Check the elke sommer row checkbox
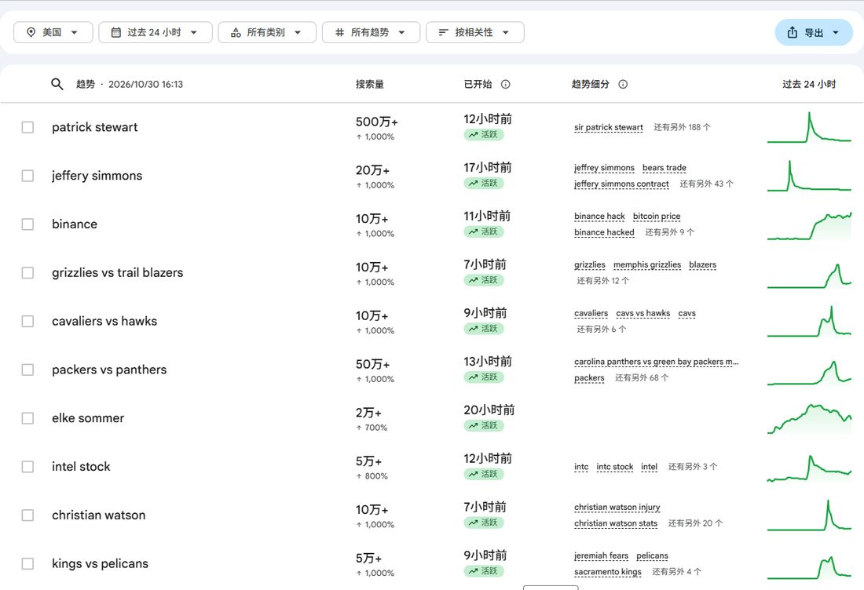The image size is (864, 590). [x=27, y=417]
